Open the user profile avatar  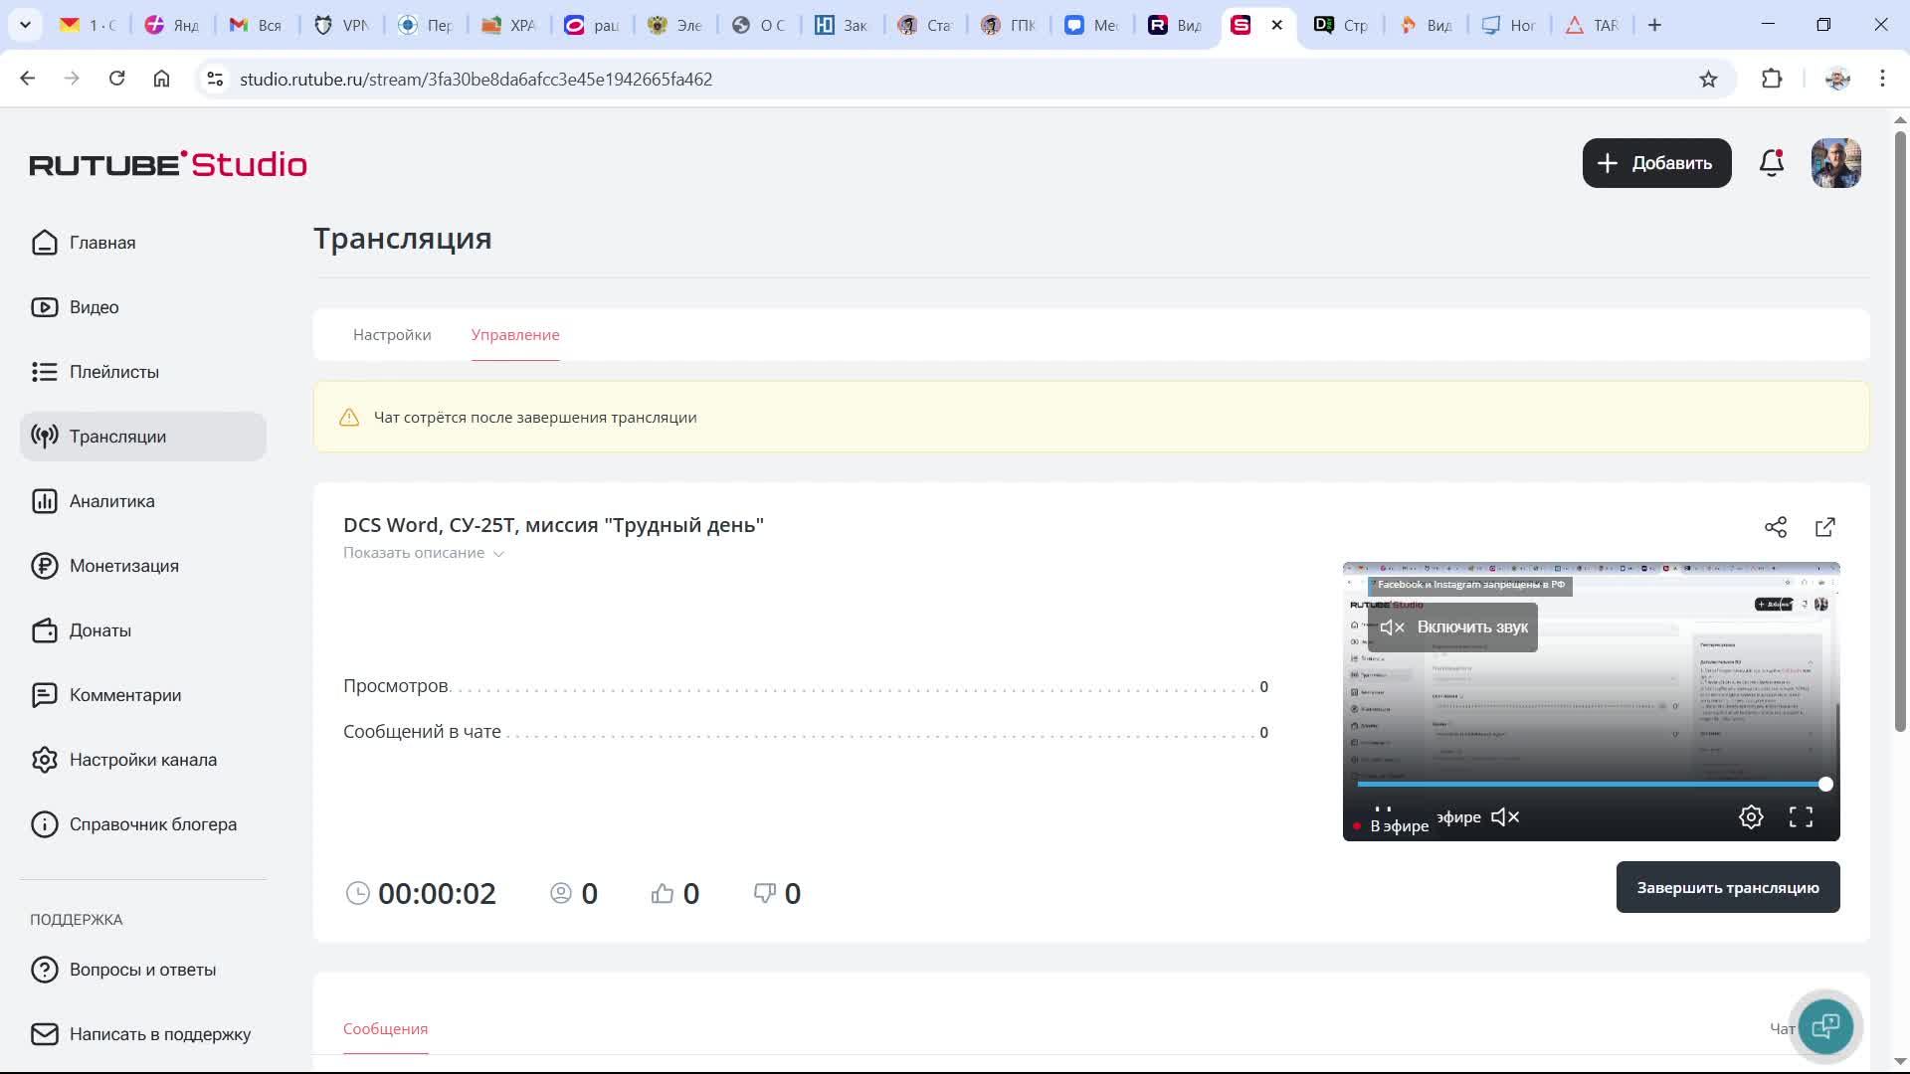click(x=1836, y=163)
